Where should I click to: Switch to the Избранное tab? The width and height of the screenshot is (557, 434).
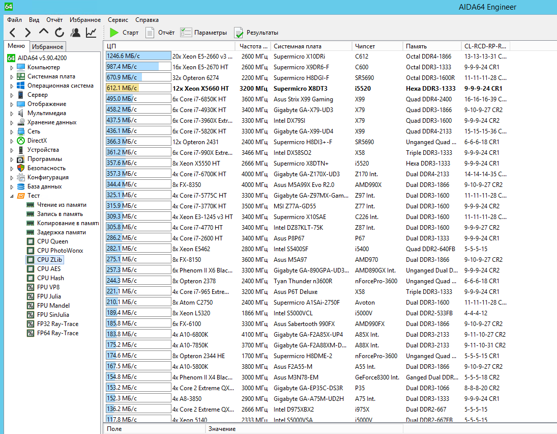point(48,46)
